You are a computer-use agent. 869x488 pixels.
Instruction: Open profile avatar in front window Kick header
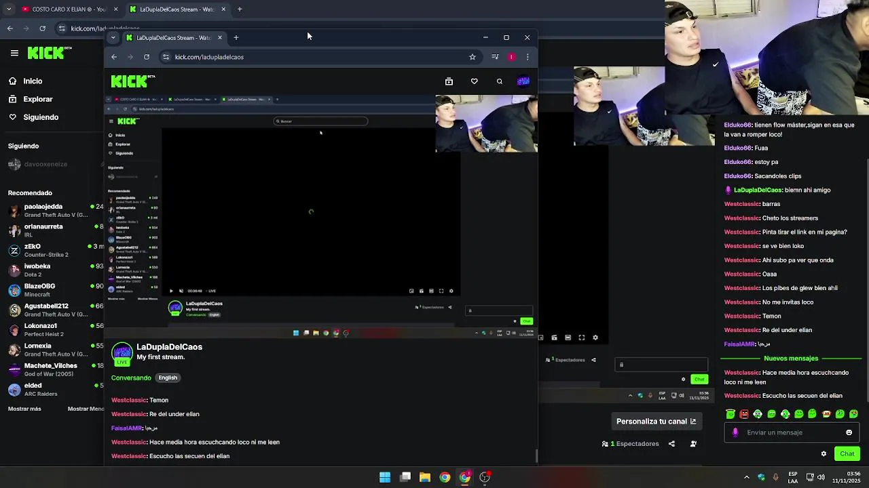[523, 81]
